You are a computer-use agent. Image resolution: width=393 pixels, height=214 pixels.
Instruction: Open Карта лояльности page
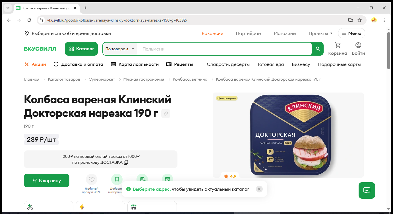(135, 64)
